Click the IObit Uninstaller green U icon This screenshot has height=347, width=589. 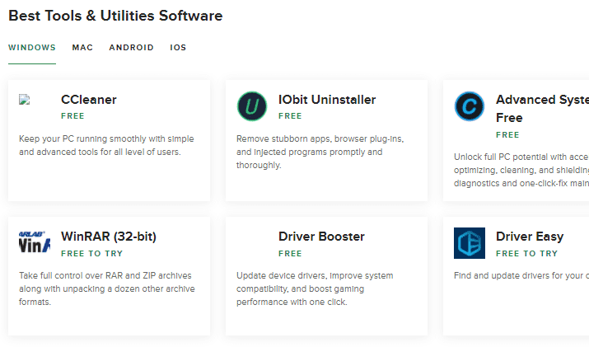click(252, 106)
